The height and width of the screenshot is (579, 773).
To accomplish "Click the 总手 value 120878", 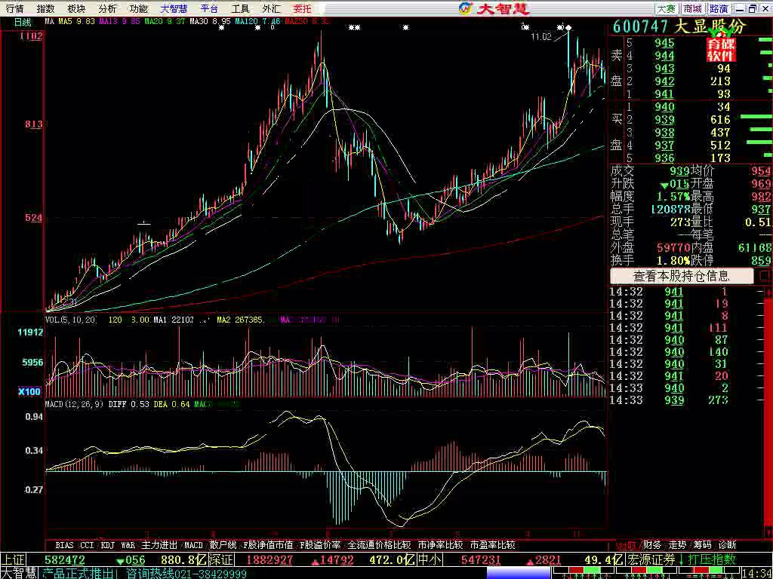I will (x=670, y=210).
